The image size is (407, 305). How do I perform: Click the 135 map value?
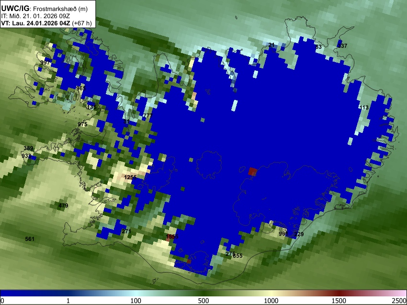pos(92,107)
